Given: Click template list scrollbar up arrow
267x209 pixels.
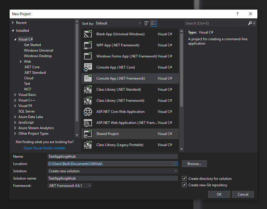Looking at the screenshot, I should pyautogui.click(x=181, y=31).
